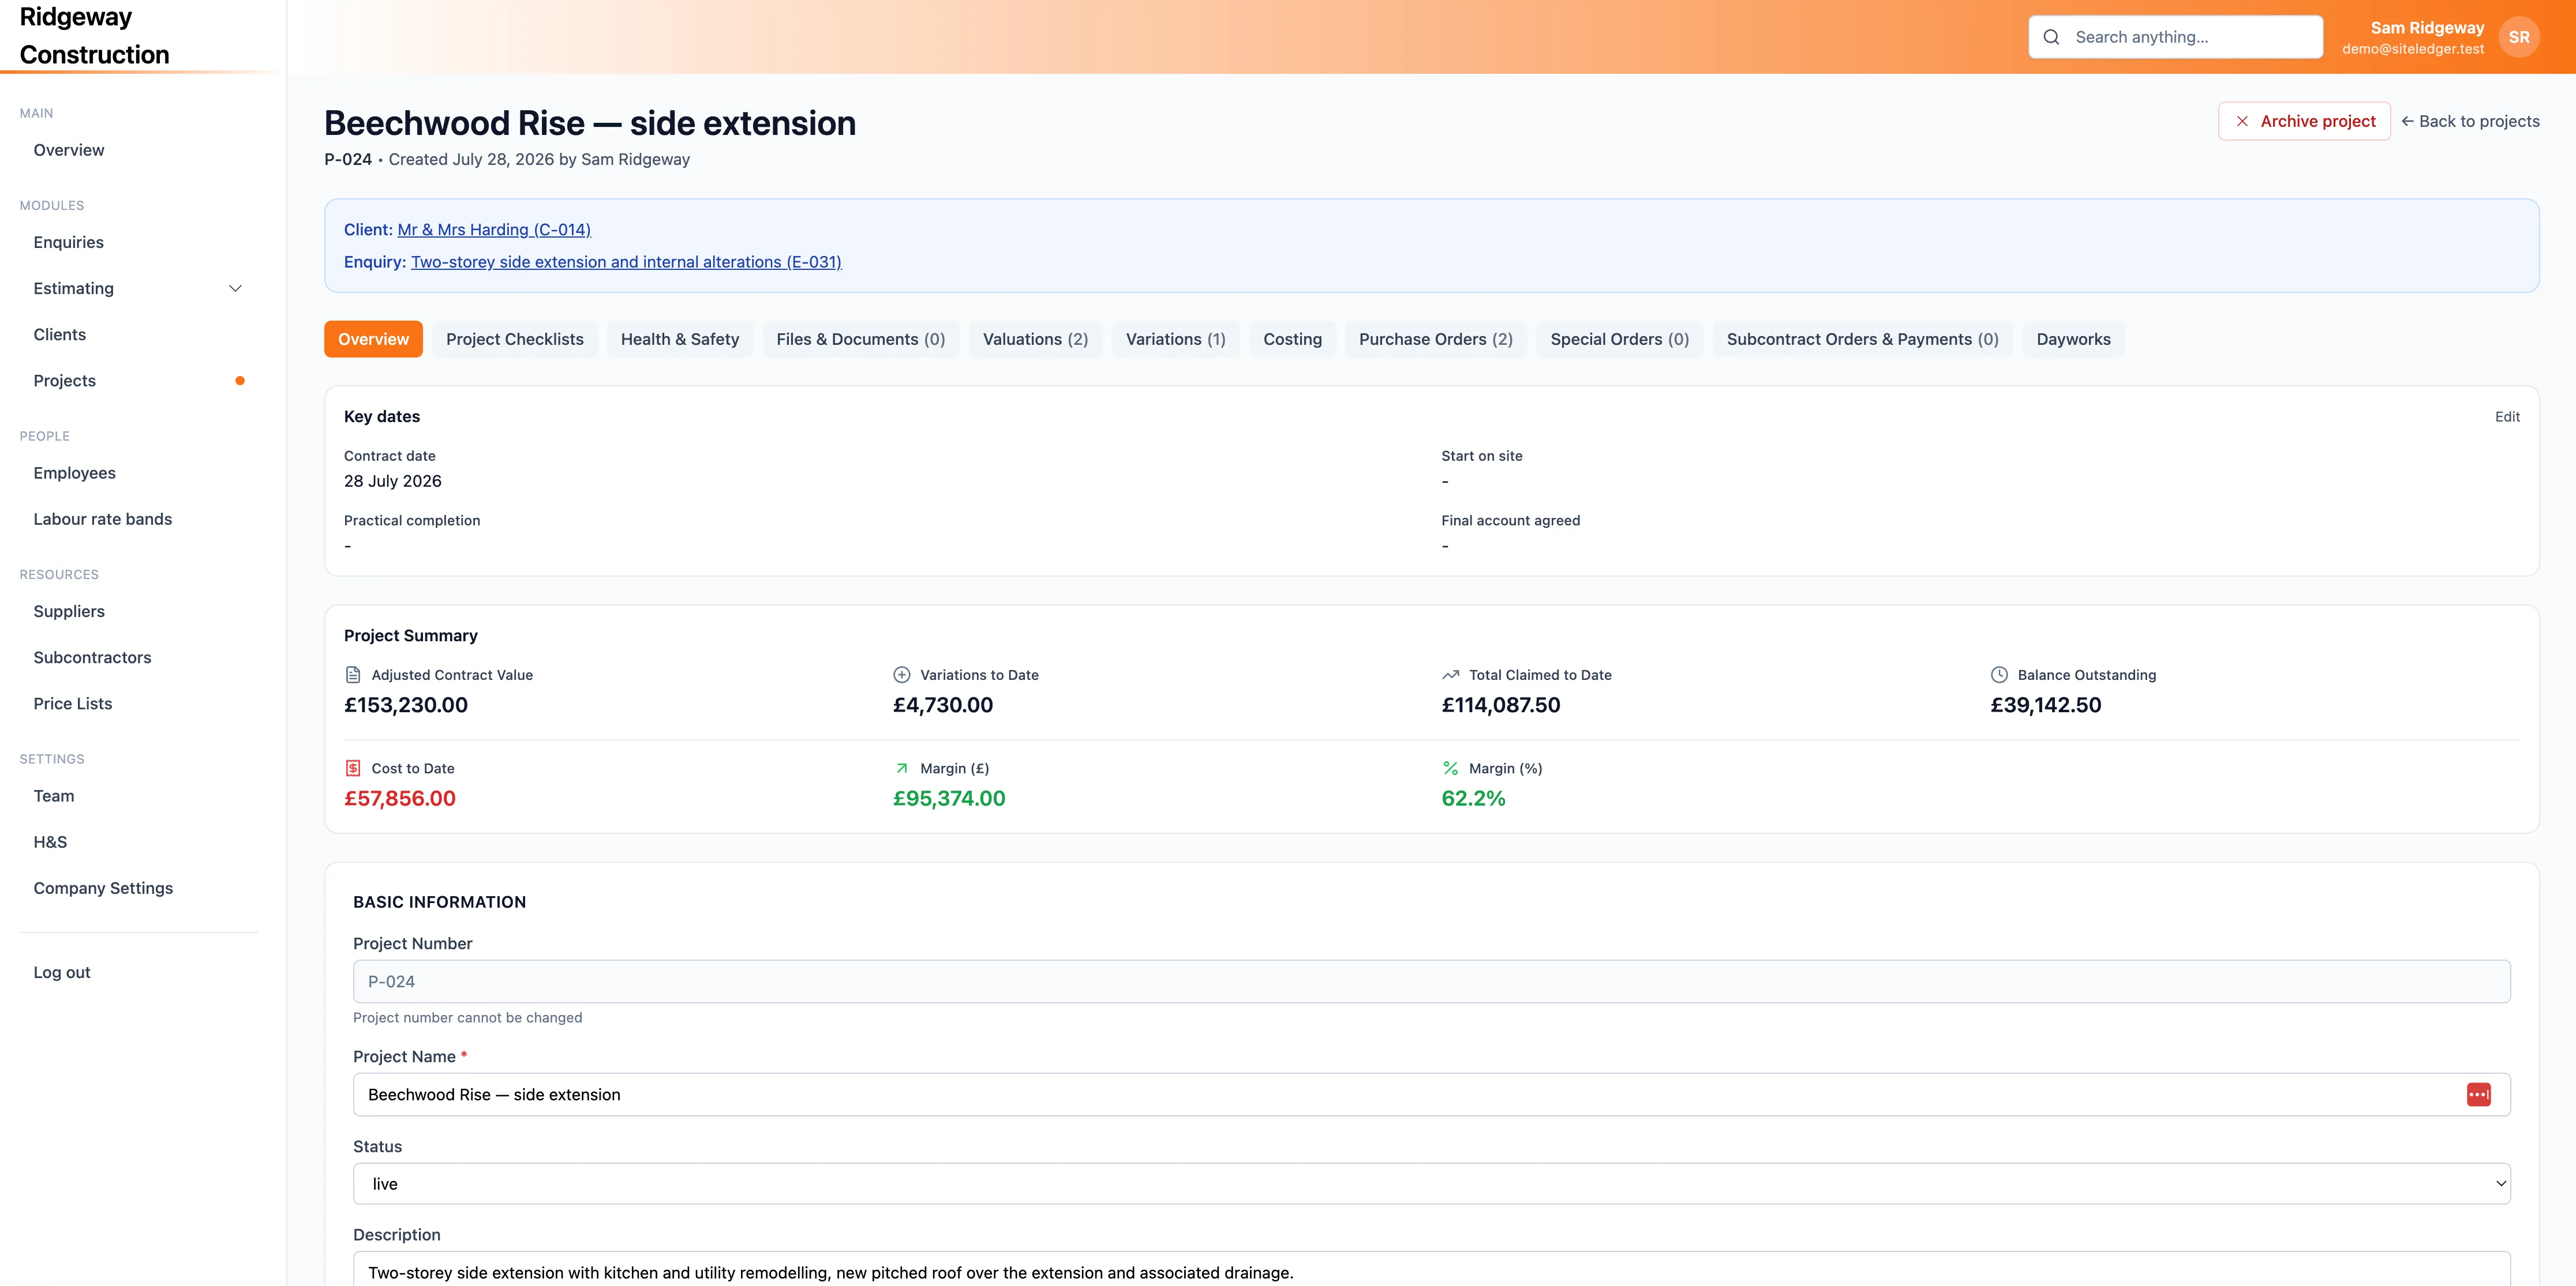This screenshot has height=1286, width=2576.
Task: Open Projects in the sidebar
Action: (x=65, y=381)
